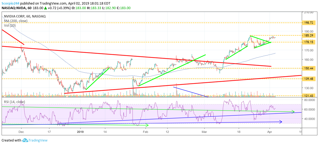Screen dimensions: 319x145
Task: Click the TradingView cloud logo icon
Action: pos(25,140)
